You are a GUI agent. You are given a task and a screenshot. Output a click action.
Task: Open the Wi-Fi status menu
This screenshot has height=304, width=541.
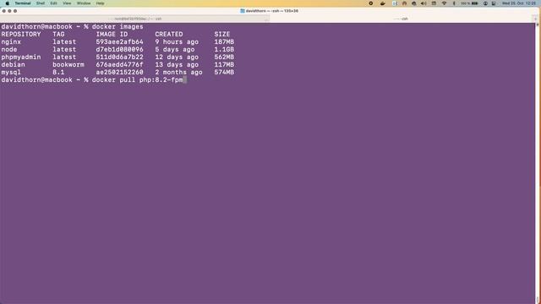444,3
